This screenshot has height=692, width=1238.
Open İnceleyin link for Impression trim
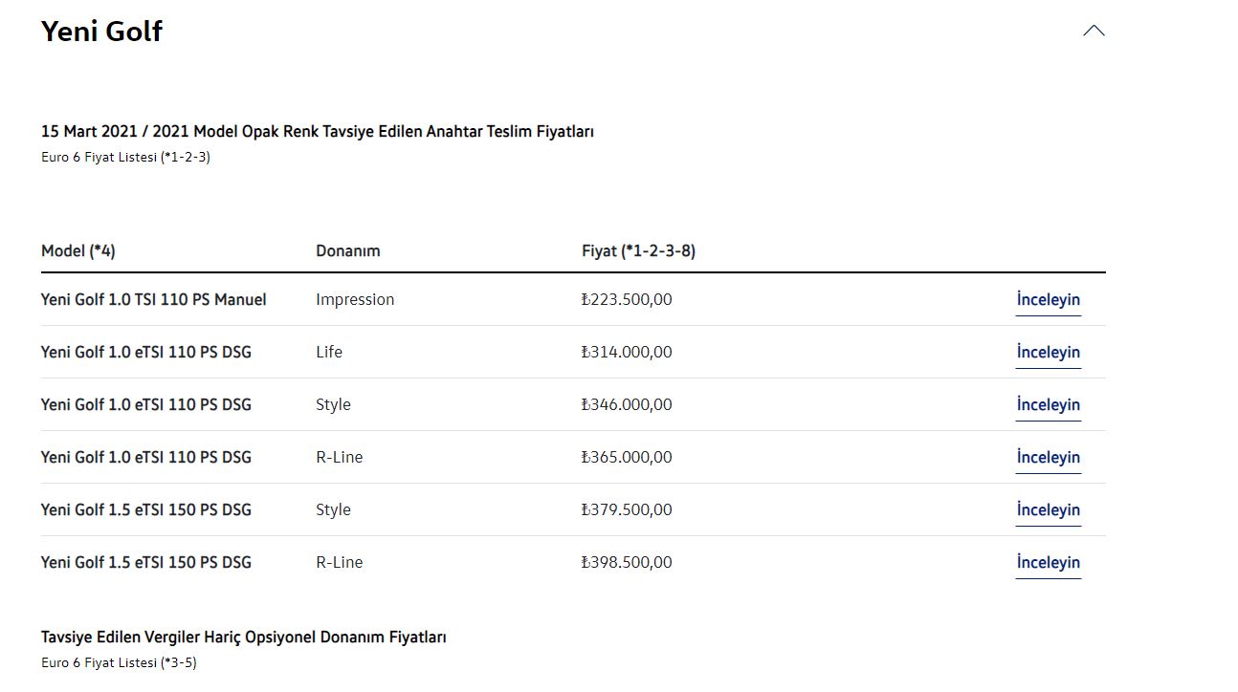pyautogui.click(x=1049, y=300)
